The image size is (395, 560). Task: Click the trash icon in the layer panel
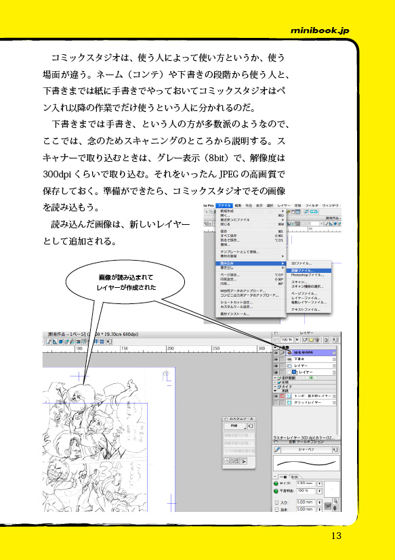317,340
